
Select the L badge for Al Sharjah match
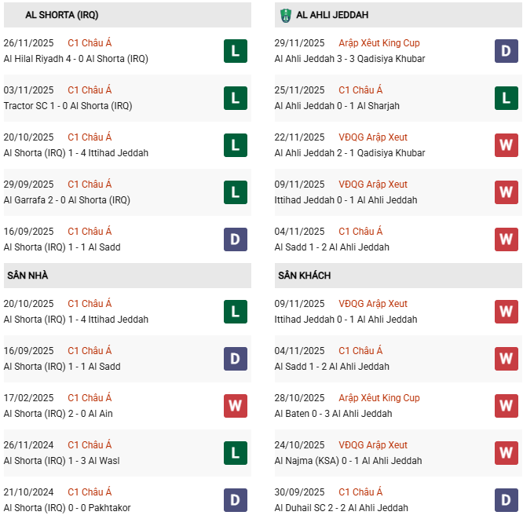pos(506,98)
